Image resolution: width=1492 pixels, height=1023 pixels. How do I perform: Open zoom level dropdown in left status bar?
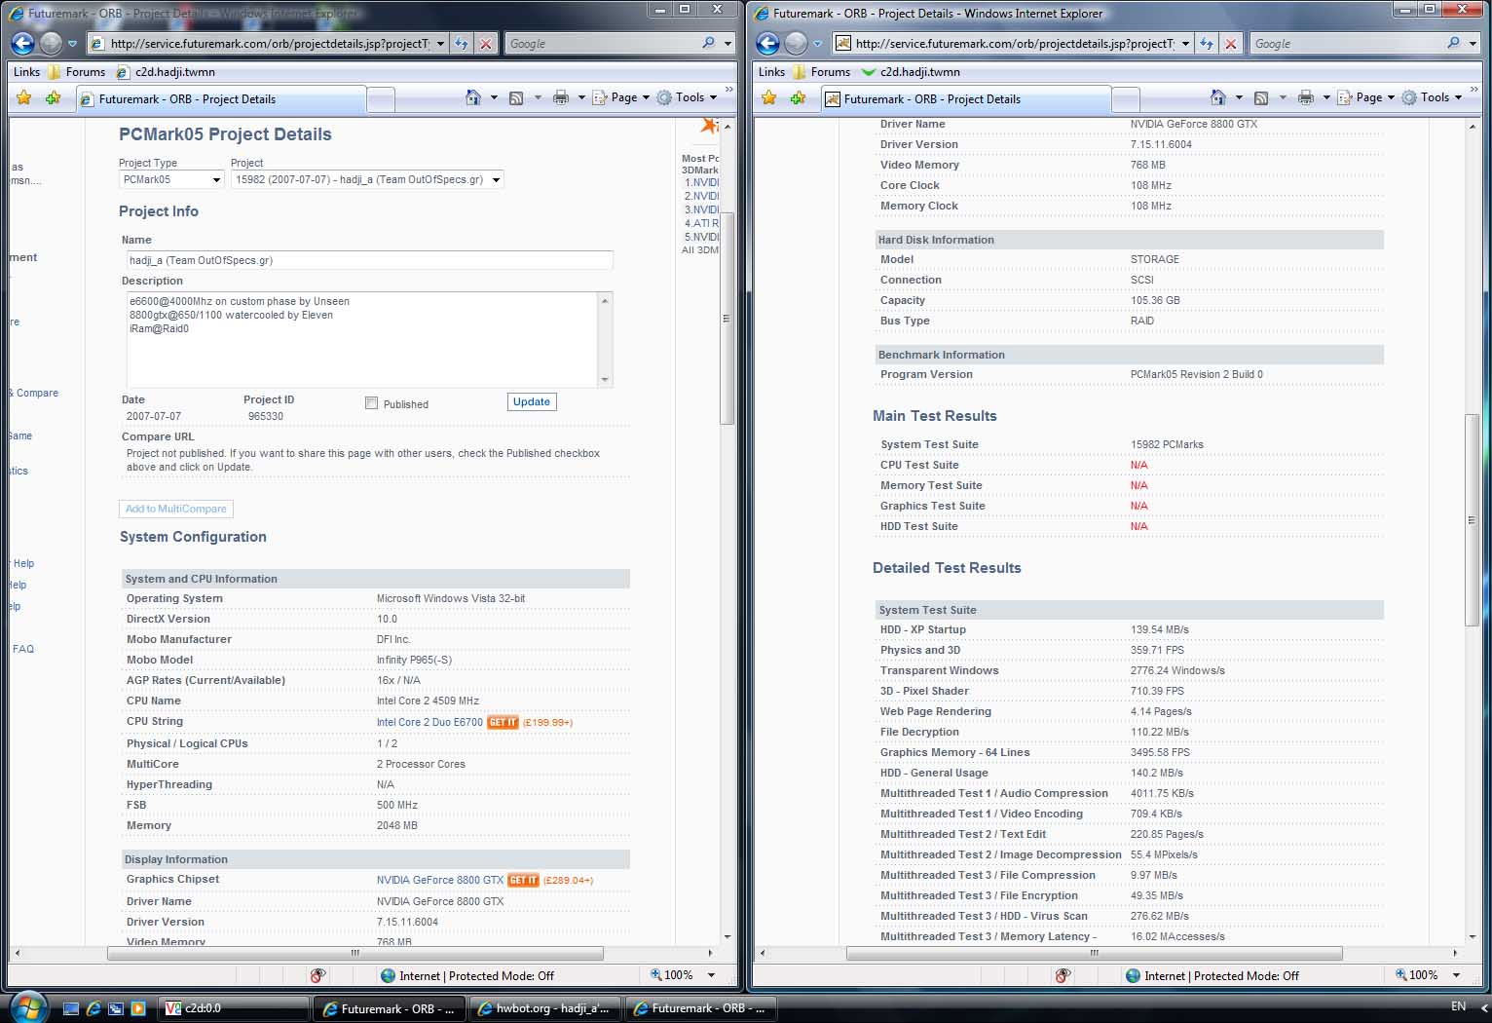711,975
